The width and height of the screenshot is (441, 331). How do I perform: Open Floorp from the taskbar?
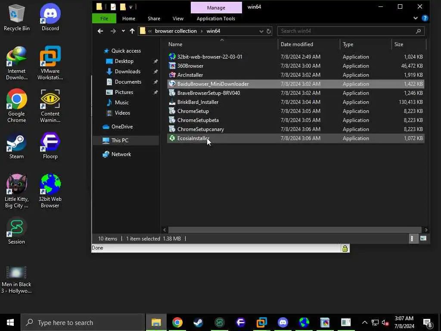240,322
